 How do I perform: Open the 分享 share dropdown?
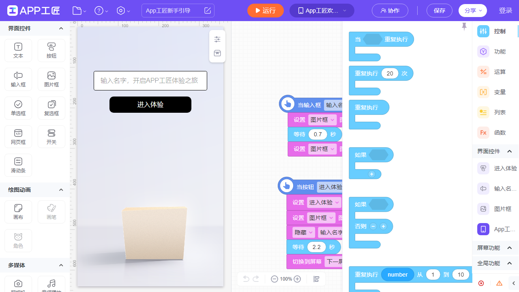coord(473,11)
